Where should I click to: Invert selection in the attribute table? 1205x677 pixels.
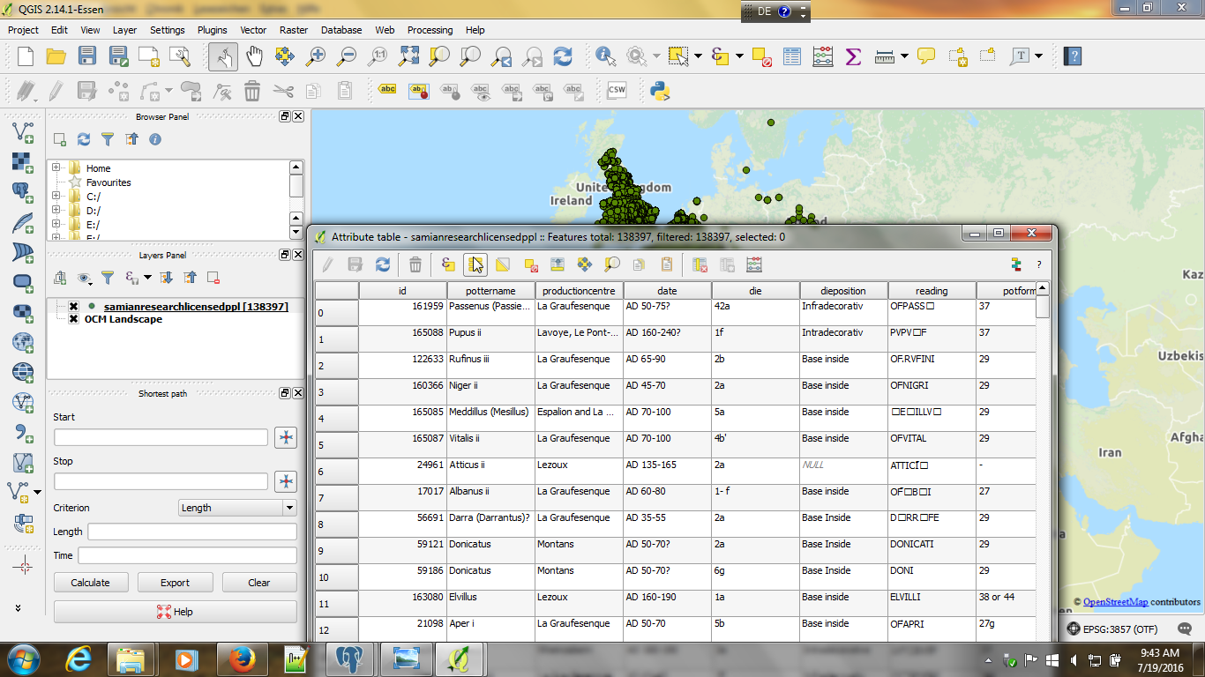click(x=502, y=264)
